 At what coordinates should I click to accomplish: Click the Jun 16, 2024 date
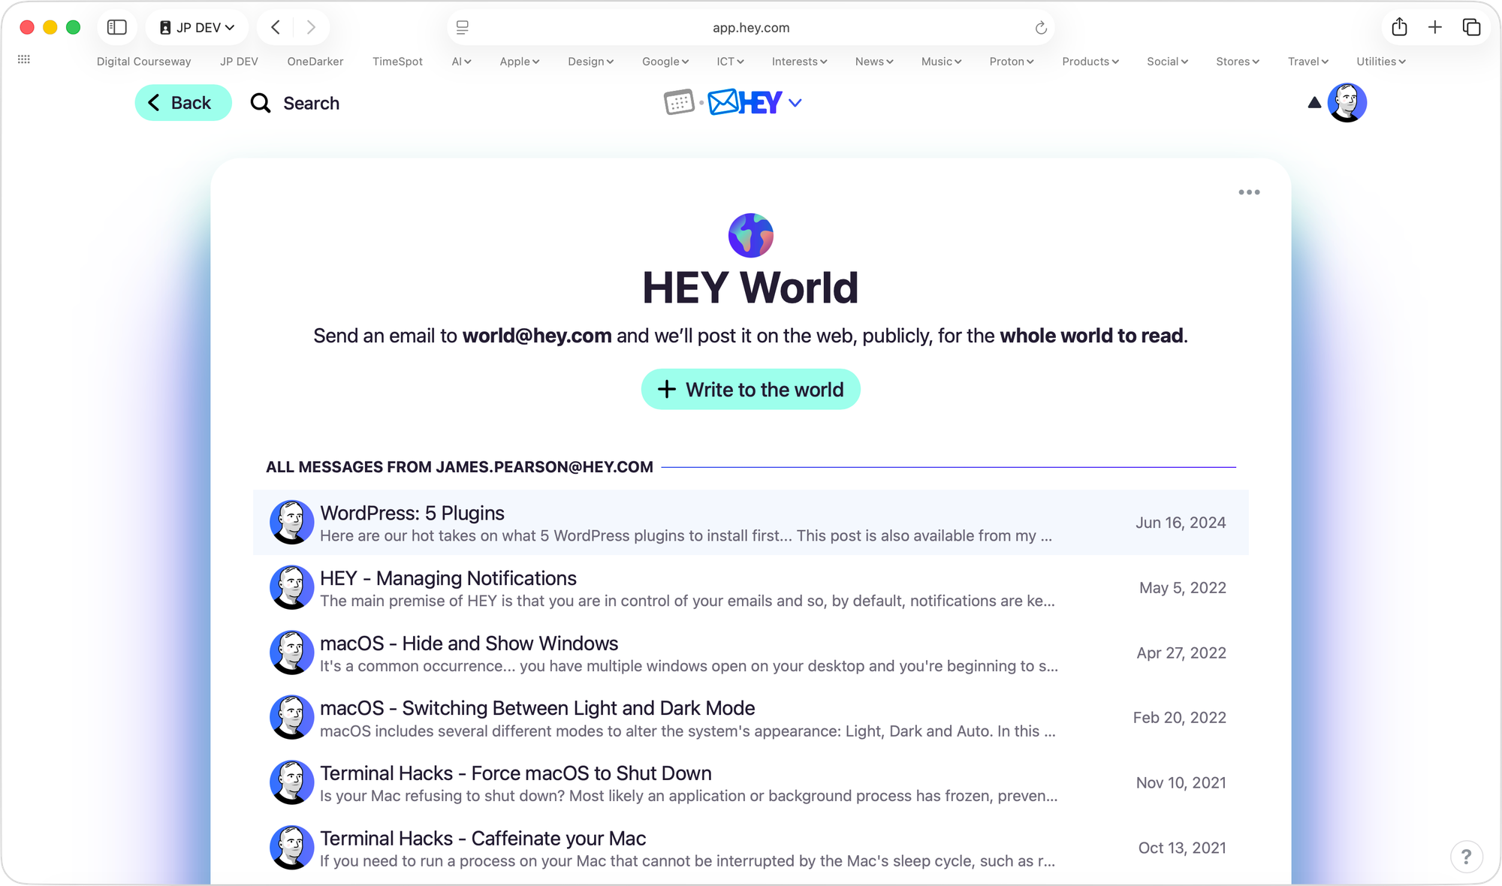1181,523
